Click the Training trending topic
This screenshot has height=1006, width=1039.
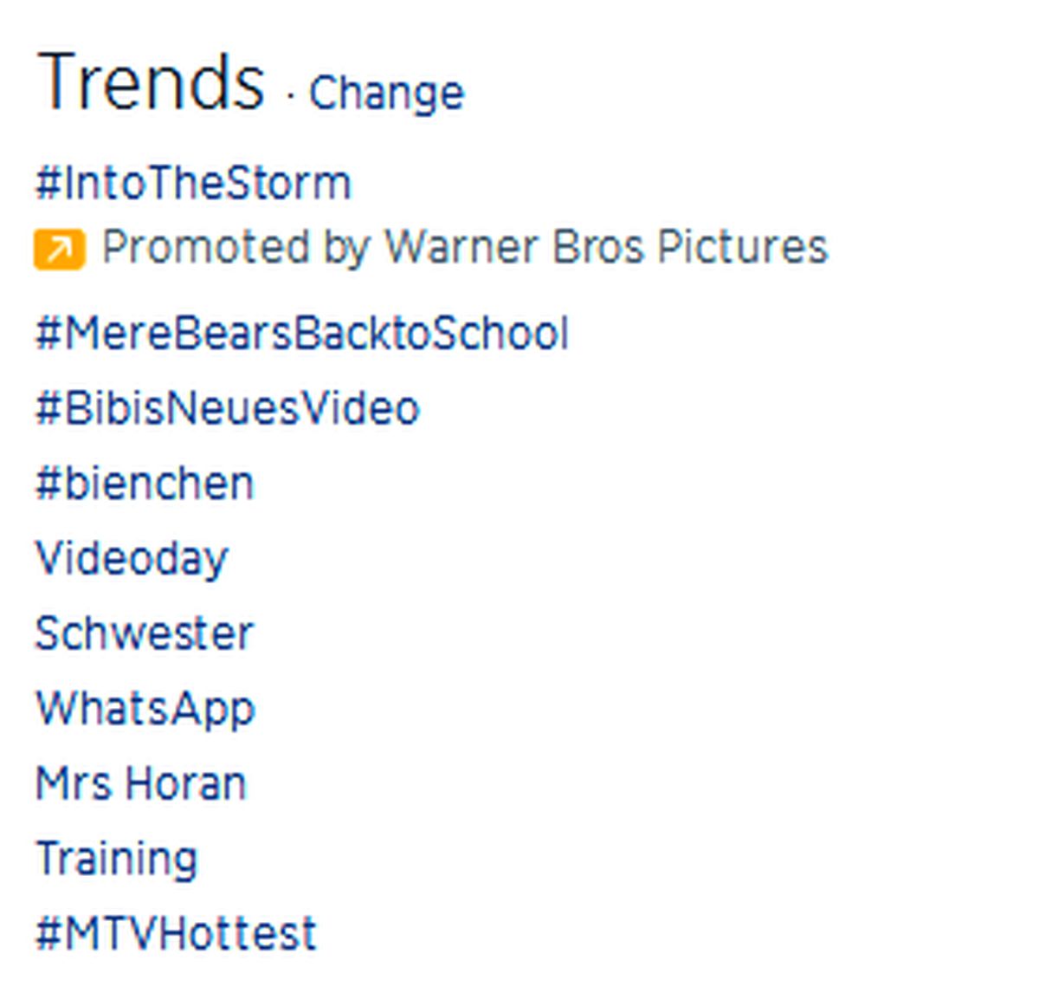click(117, 860)
